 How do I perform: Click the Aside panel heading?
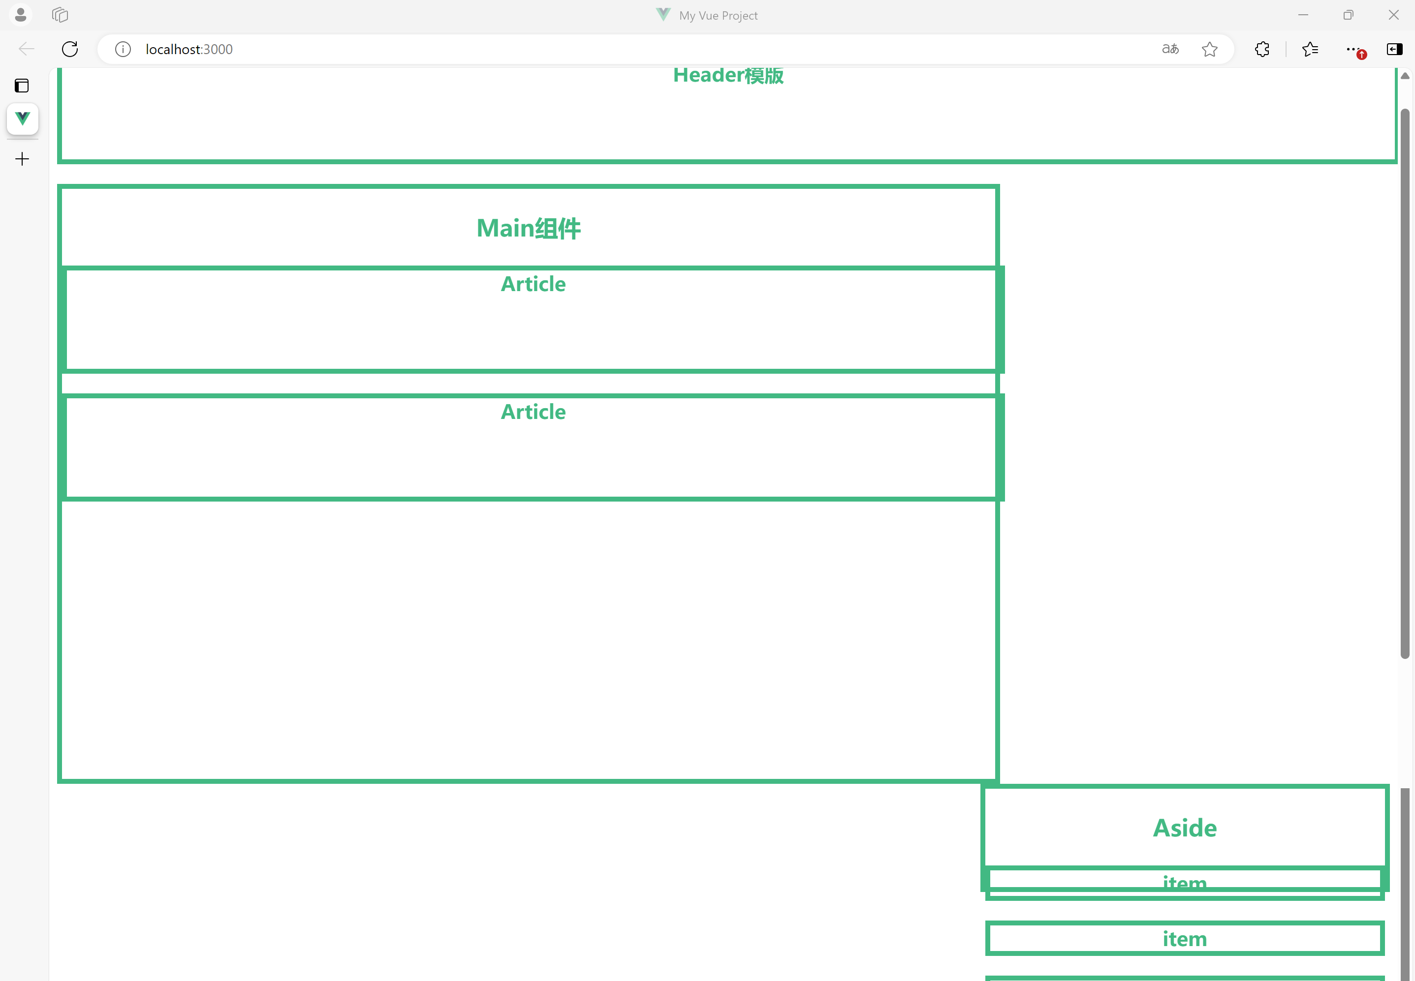click(1184, 828)
